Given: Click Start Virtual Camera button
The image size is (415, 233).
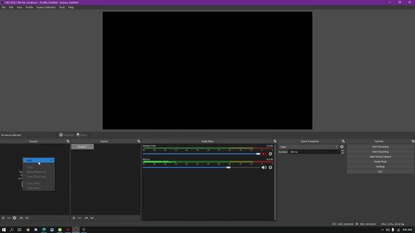Looking at the screenshot, I should point(380,157).
